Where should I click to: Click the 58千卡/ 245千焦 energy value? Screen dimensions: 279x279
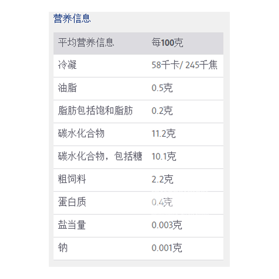point(185,65)
